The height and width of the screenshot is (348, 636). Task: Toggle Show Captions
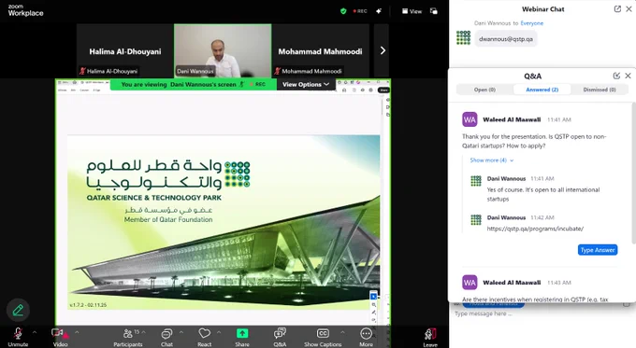click(323, 337)
